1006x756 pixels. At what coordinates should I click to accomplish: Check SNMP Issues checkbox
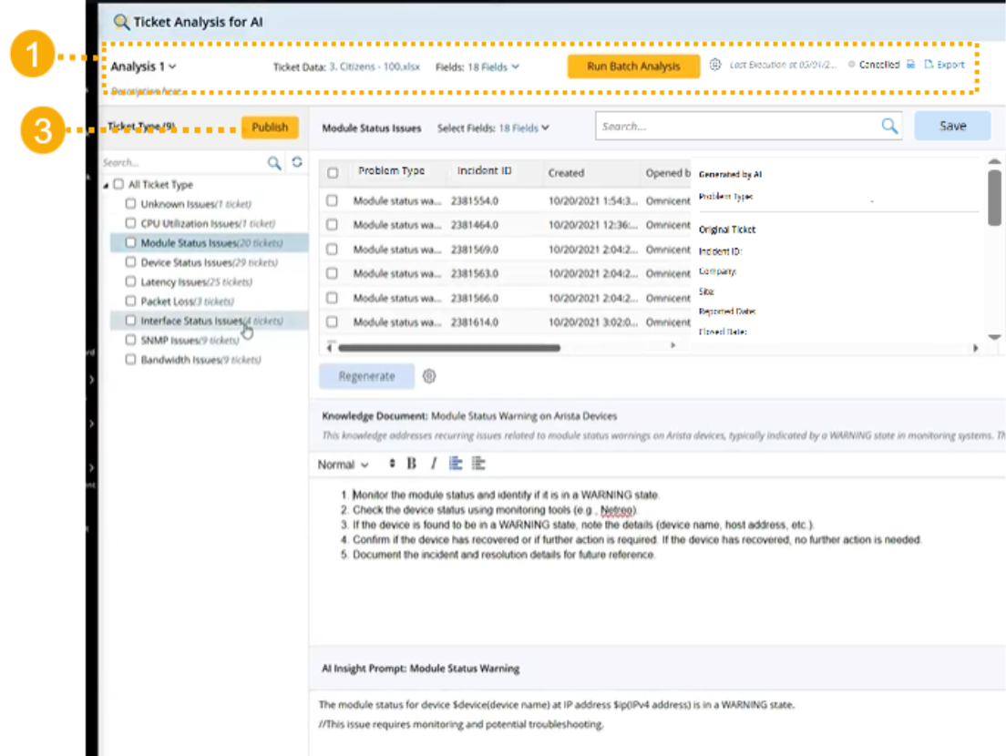[131, 340]
